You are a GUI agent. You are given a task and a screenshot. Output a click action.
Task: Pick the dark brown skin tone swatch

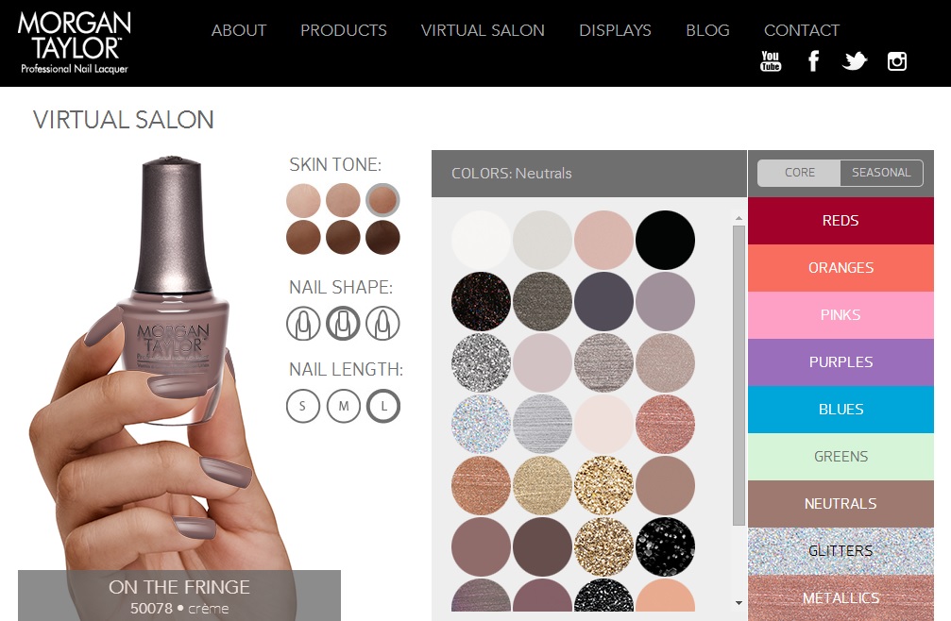tap(343, 237)
